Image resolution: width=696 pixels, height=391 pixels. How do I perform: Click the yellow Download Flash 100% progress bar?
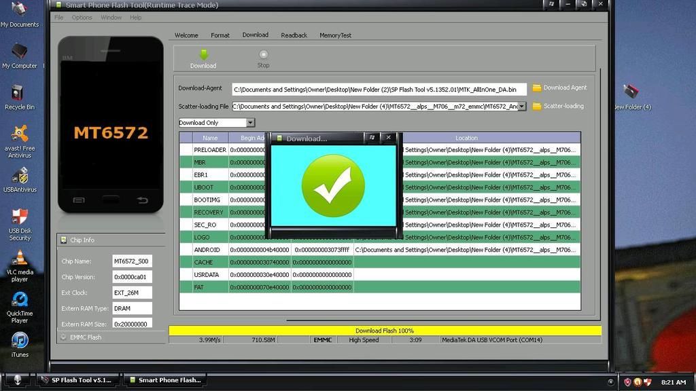385,331
